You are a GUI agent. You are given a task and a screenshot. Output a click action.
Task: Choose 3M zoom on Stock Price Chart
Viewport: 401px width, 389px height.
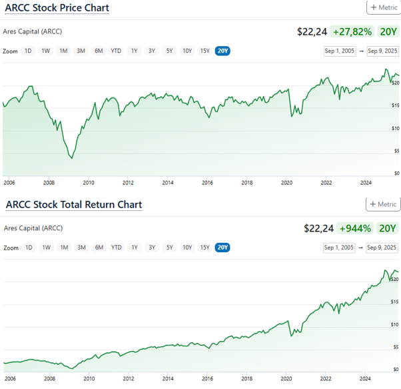pyautogui.click(x=81, y=51)
